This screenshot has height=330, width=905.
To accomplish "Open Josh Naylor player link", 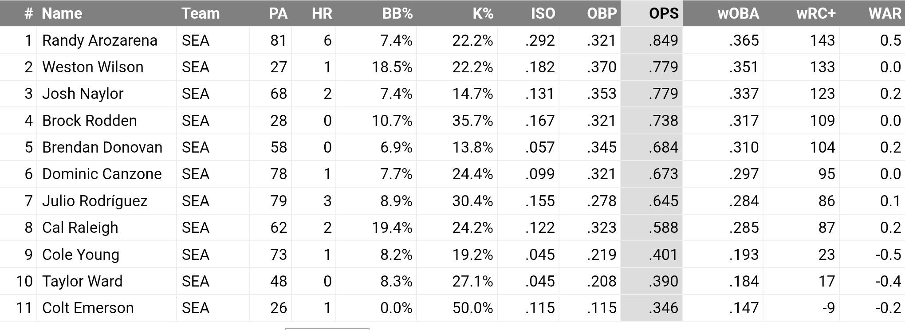I will pos(83,94).
